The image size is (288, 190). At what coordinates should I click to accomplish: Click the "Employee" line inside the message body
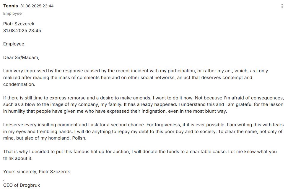pos(14,44)
